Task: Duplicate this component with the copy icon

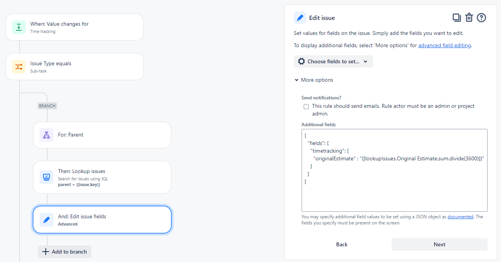Action: coord(456,17)
